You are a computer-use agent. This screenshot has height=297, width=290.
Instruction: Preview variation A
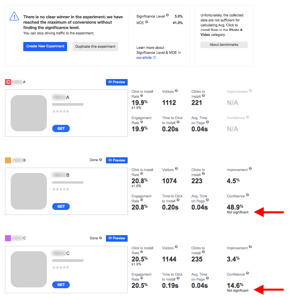pos(117,82)
